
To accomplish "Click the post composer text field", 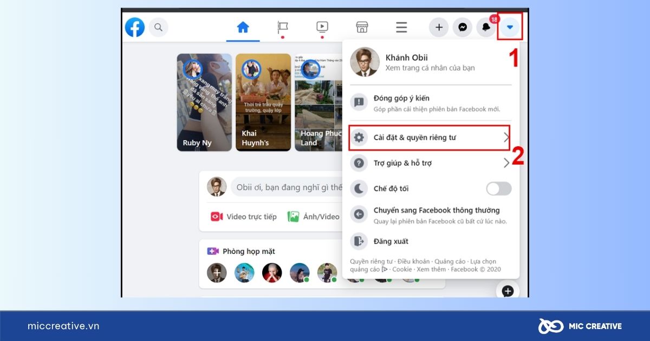I will pyautogui.click(x=287, y=187).
